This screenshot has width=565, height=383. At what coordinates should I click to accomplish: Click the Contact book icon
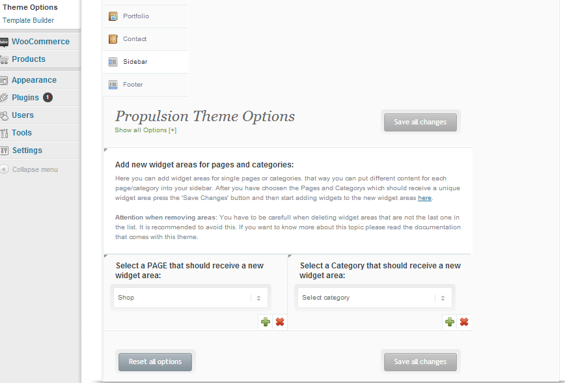(x=113, y=39)
